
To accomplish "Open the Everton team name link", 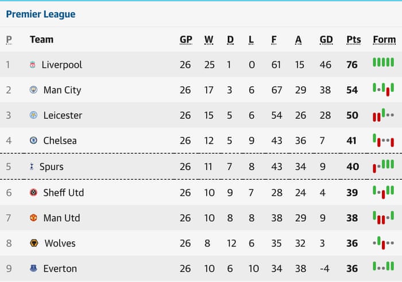I will tap(60, 269).
